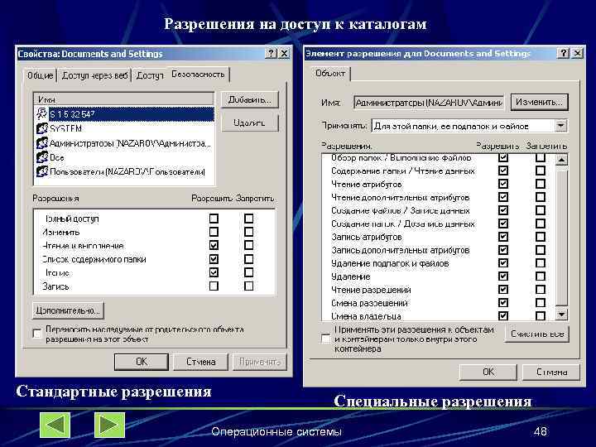596x447 pixels.
Task: Select the Все entry text
Action: (56, 157)
